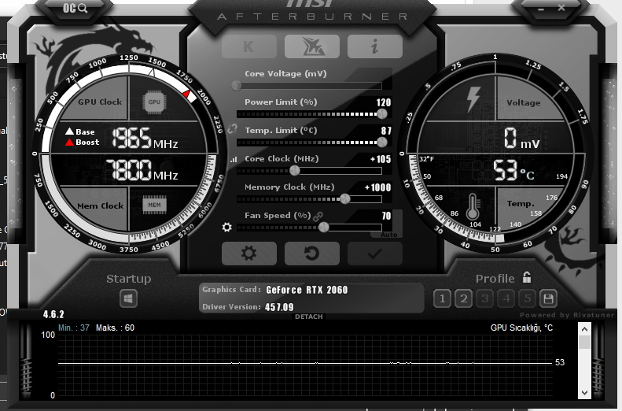Toggle the fan speed link chain icon
The height and width of the screenshot is (411, 622).
click(318, 217)
